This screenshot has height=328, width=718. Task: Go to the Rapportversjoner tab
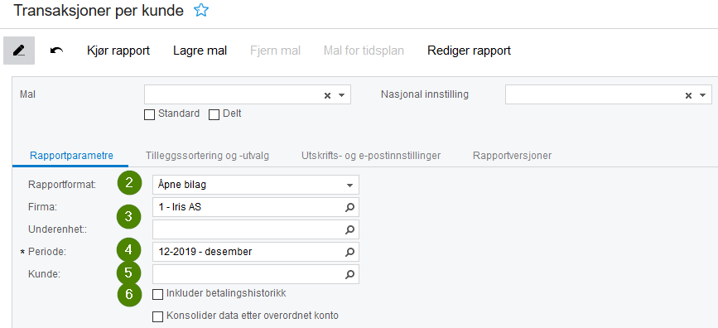[512, 156]
